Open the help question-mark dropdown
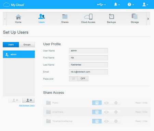Viewport: 154px width, 131px height. [x=131, y=4]
